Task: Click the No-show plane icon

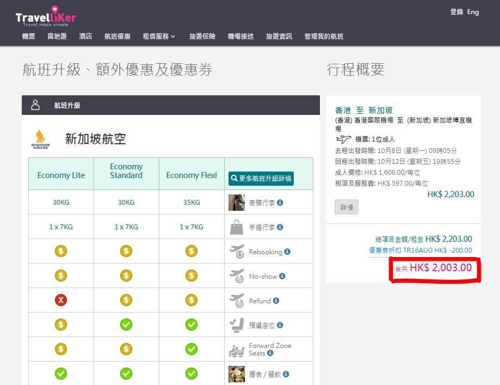Action: (237, 276)
